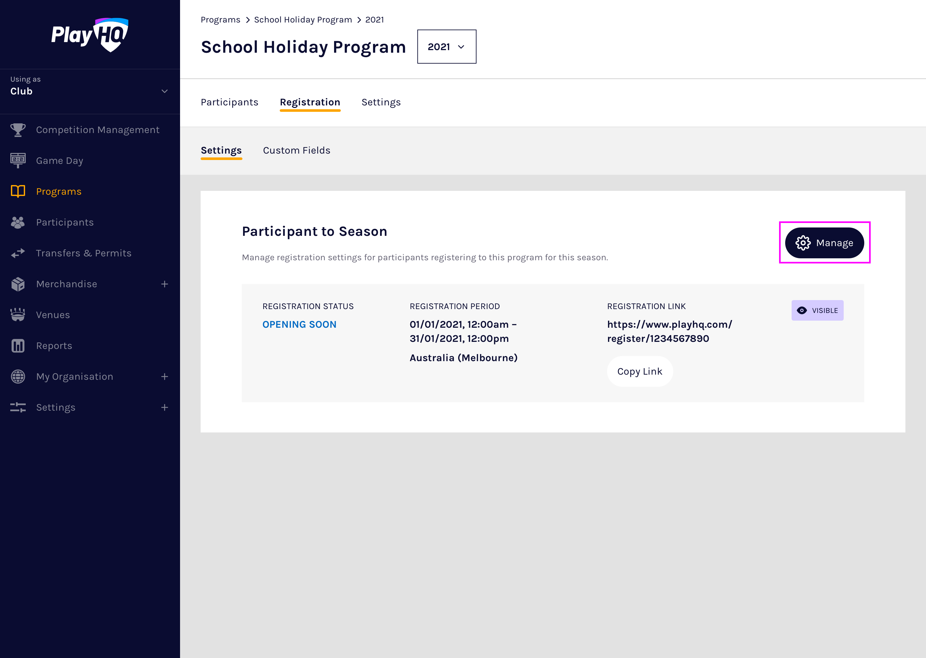Go to Programs breadcrumb link
Image resolution: width=926 pixels, height=658 pixels.
click(220, 20)
